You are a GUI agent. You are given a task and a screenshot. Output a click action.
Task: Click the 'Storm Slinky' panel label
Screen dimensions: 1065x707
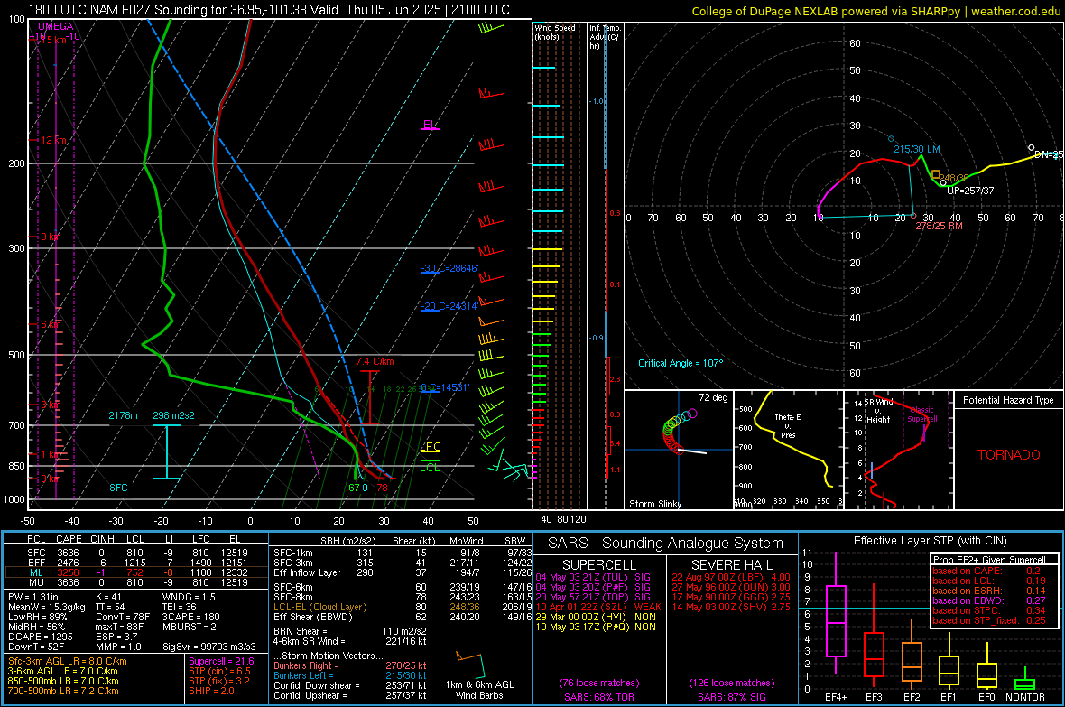654,504
